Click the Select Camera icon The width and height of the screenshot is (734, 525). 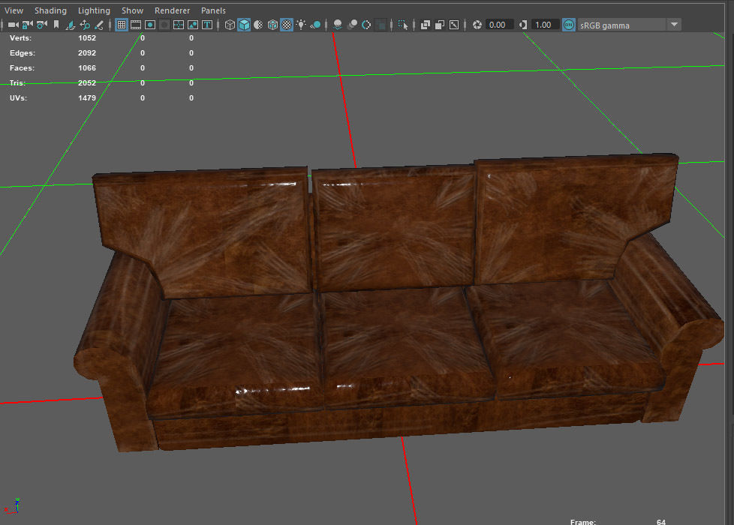click(14, 25)
